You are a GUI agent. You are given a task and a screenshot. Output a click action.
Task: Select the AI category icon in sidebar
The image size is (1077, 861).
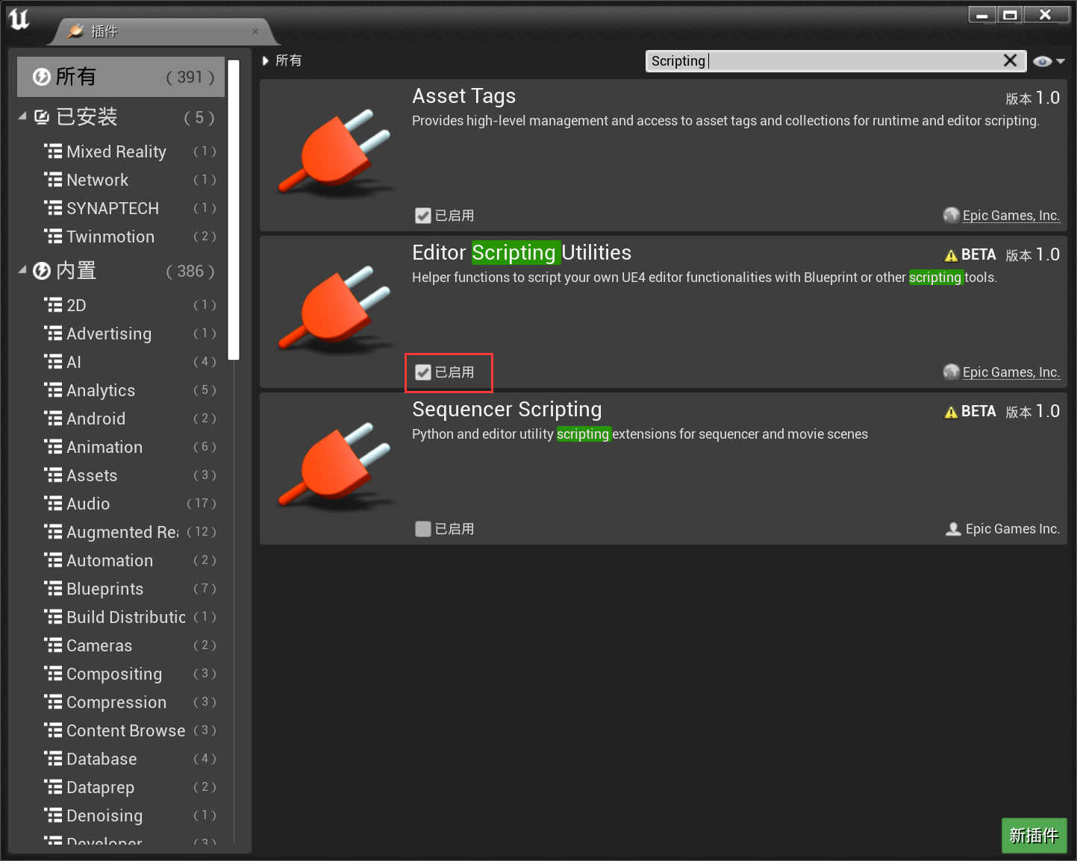(x=53, y=361)
